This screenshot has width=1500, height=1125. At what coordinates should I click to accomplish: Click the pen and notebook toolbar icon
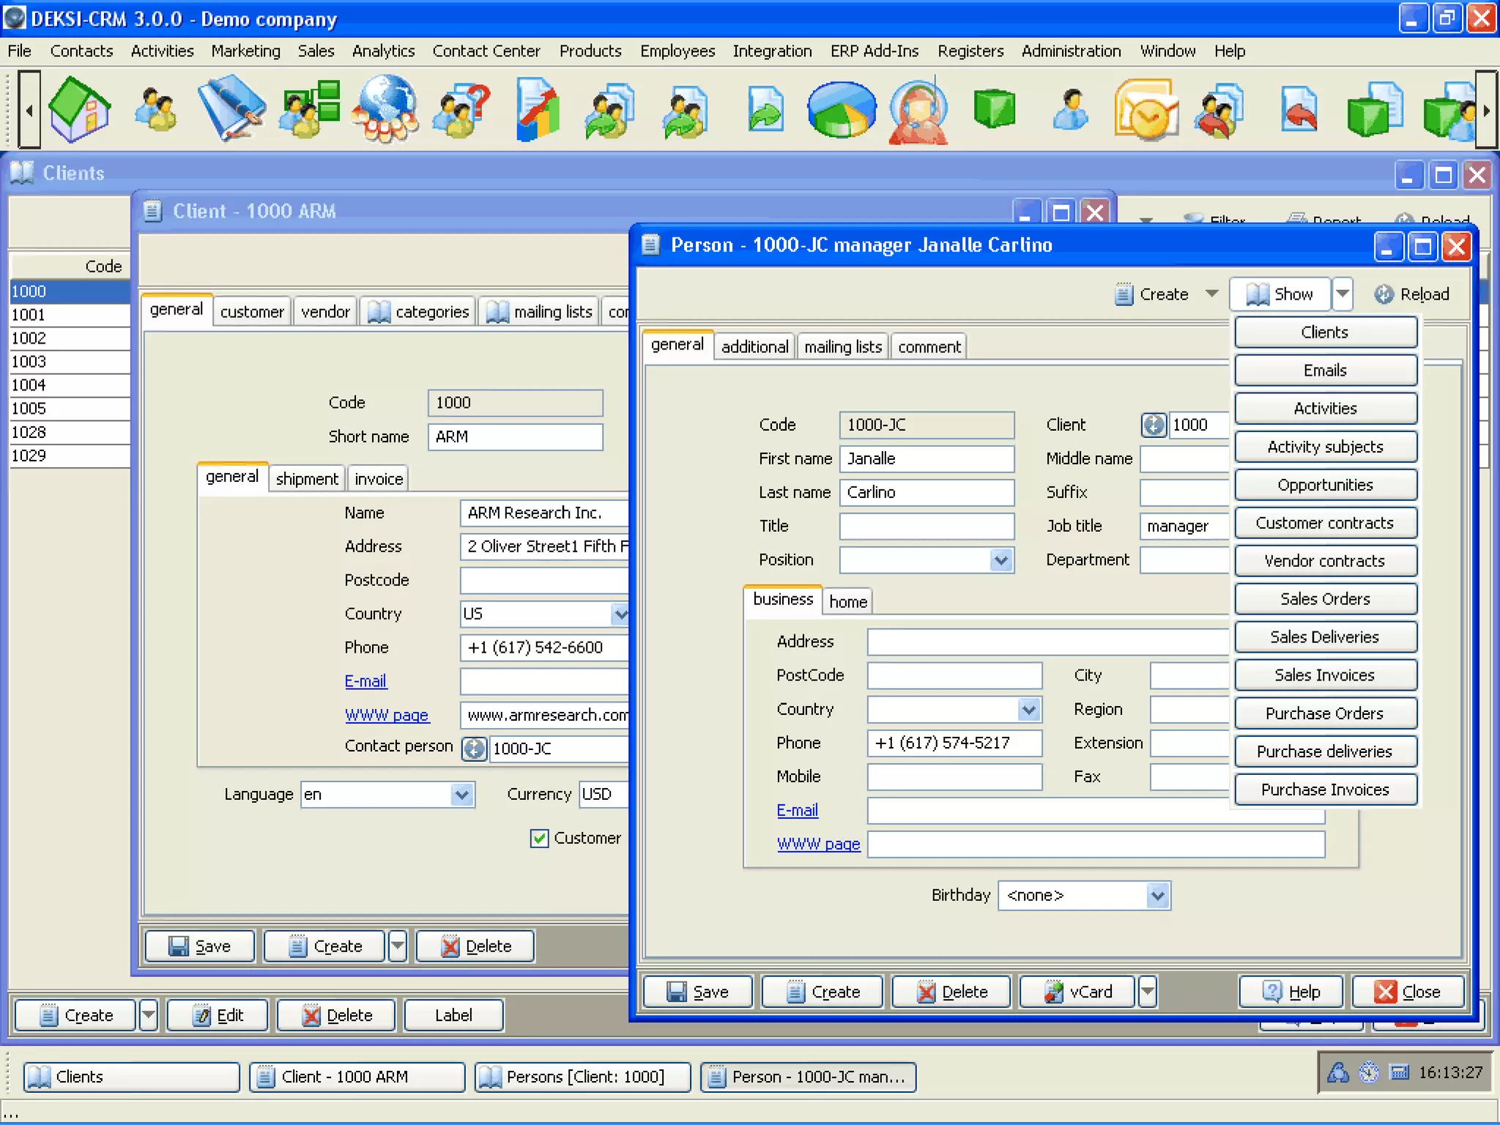coord(231,110)
